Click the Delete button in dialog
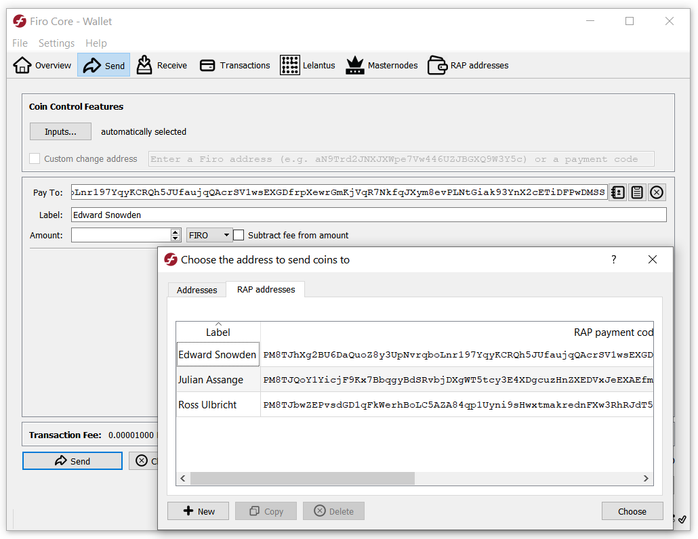 coord(333,511)
